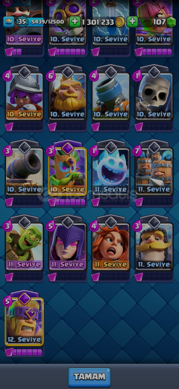Screen dimensions: 179x389
Task: Tap the star level 35 badge
Action: coord(22,22)
